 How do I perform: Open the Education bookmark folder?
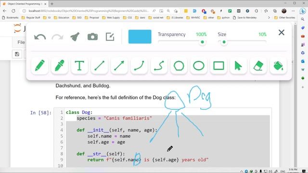(x=62, y=17)
